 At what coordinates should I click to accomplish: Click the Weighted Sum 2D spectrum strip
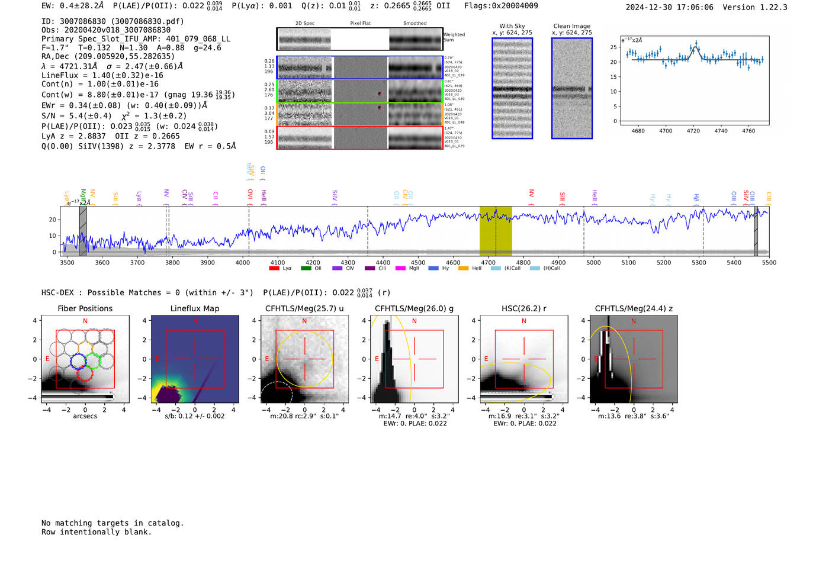coord(360,39)
